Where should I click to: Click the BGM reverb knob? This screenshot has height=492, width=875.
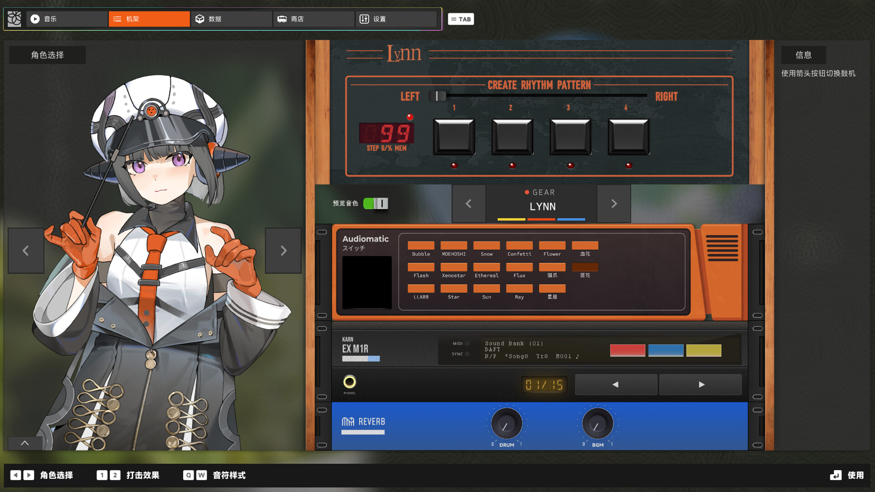(597, 424)
